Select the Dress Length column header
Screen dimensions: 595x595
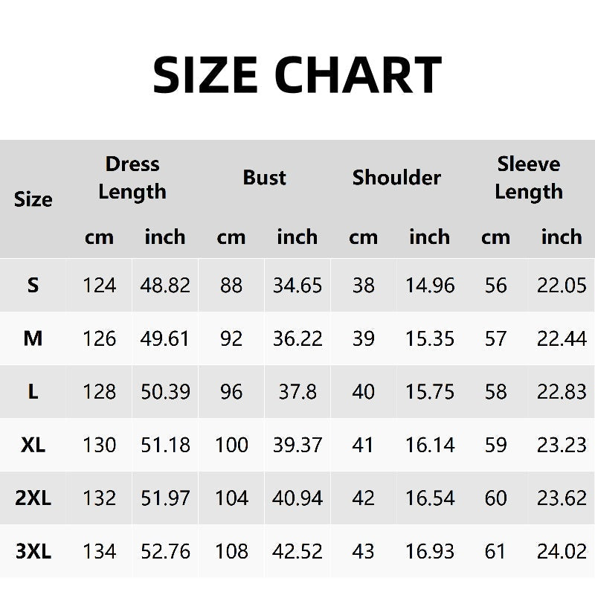[x=132, y=178]
